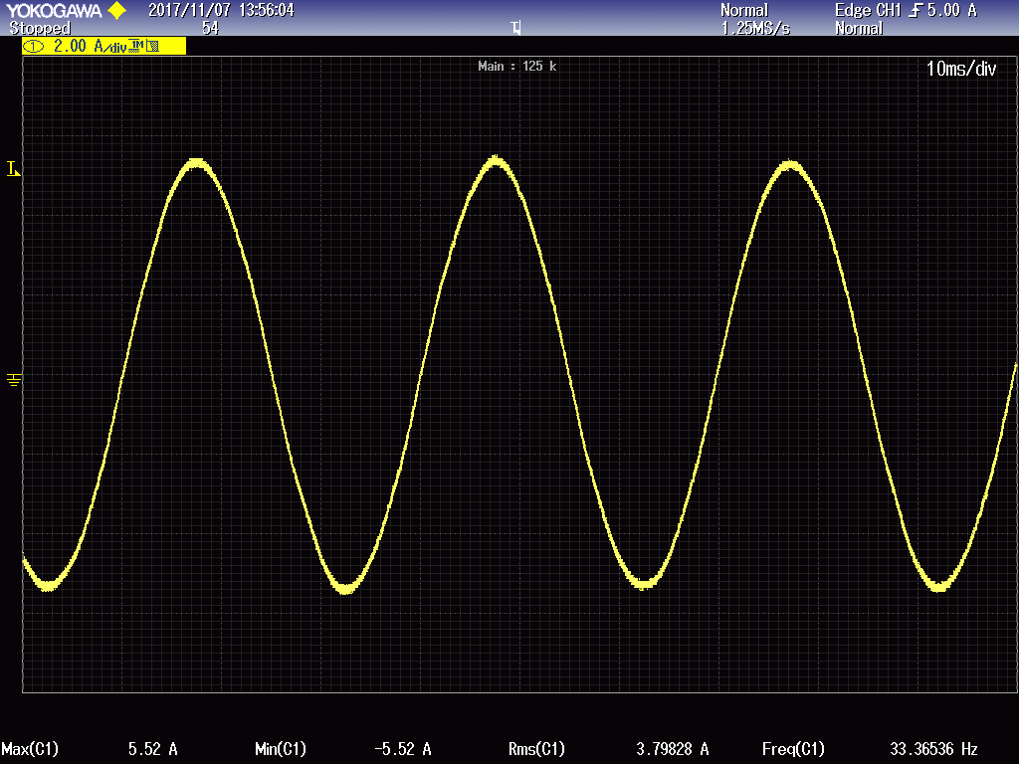Click the -5.52 A minimum value
Viewport: 1019px width, 764px height.
point(403,749)
